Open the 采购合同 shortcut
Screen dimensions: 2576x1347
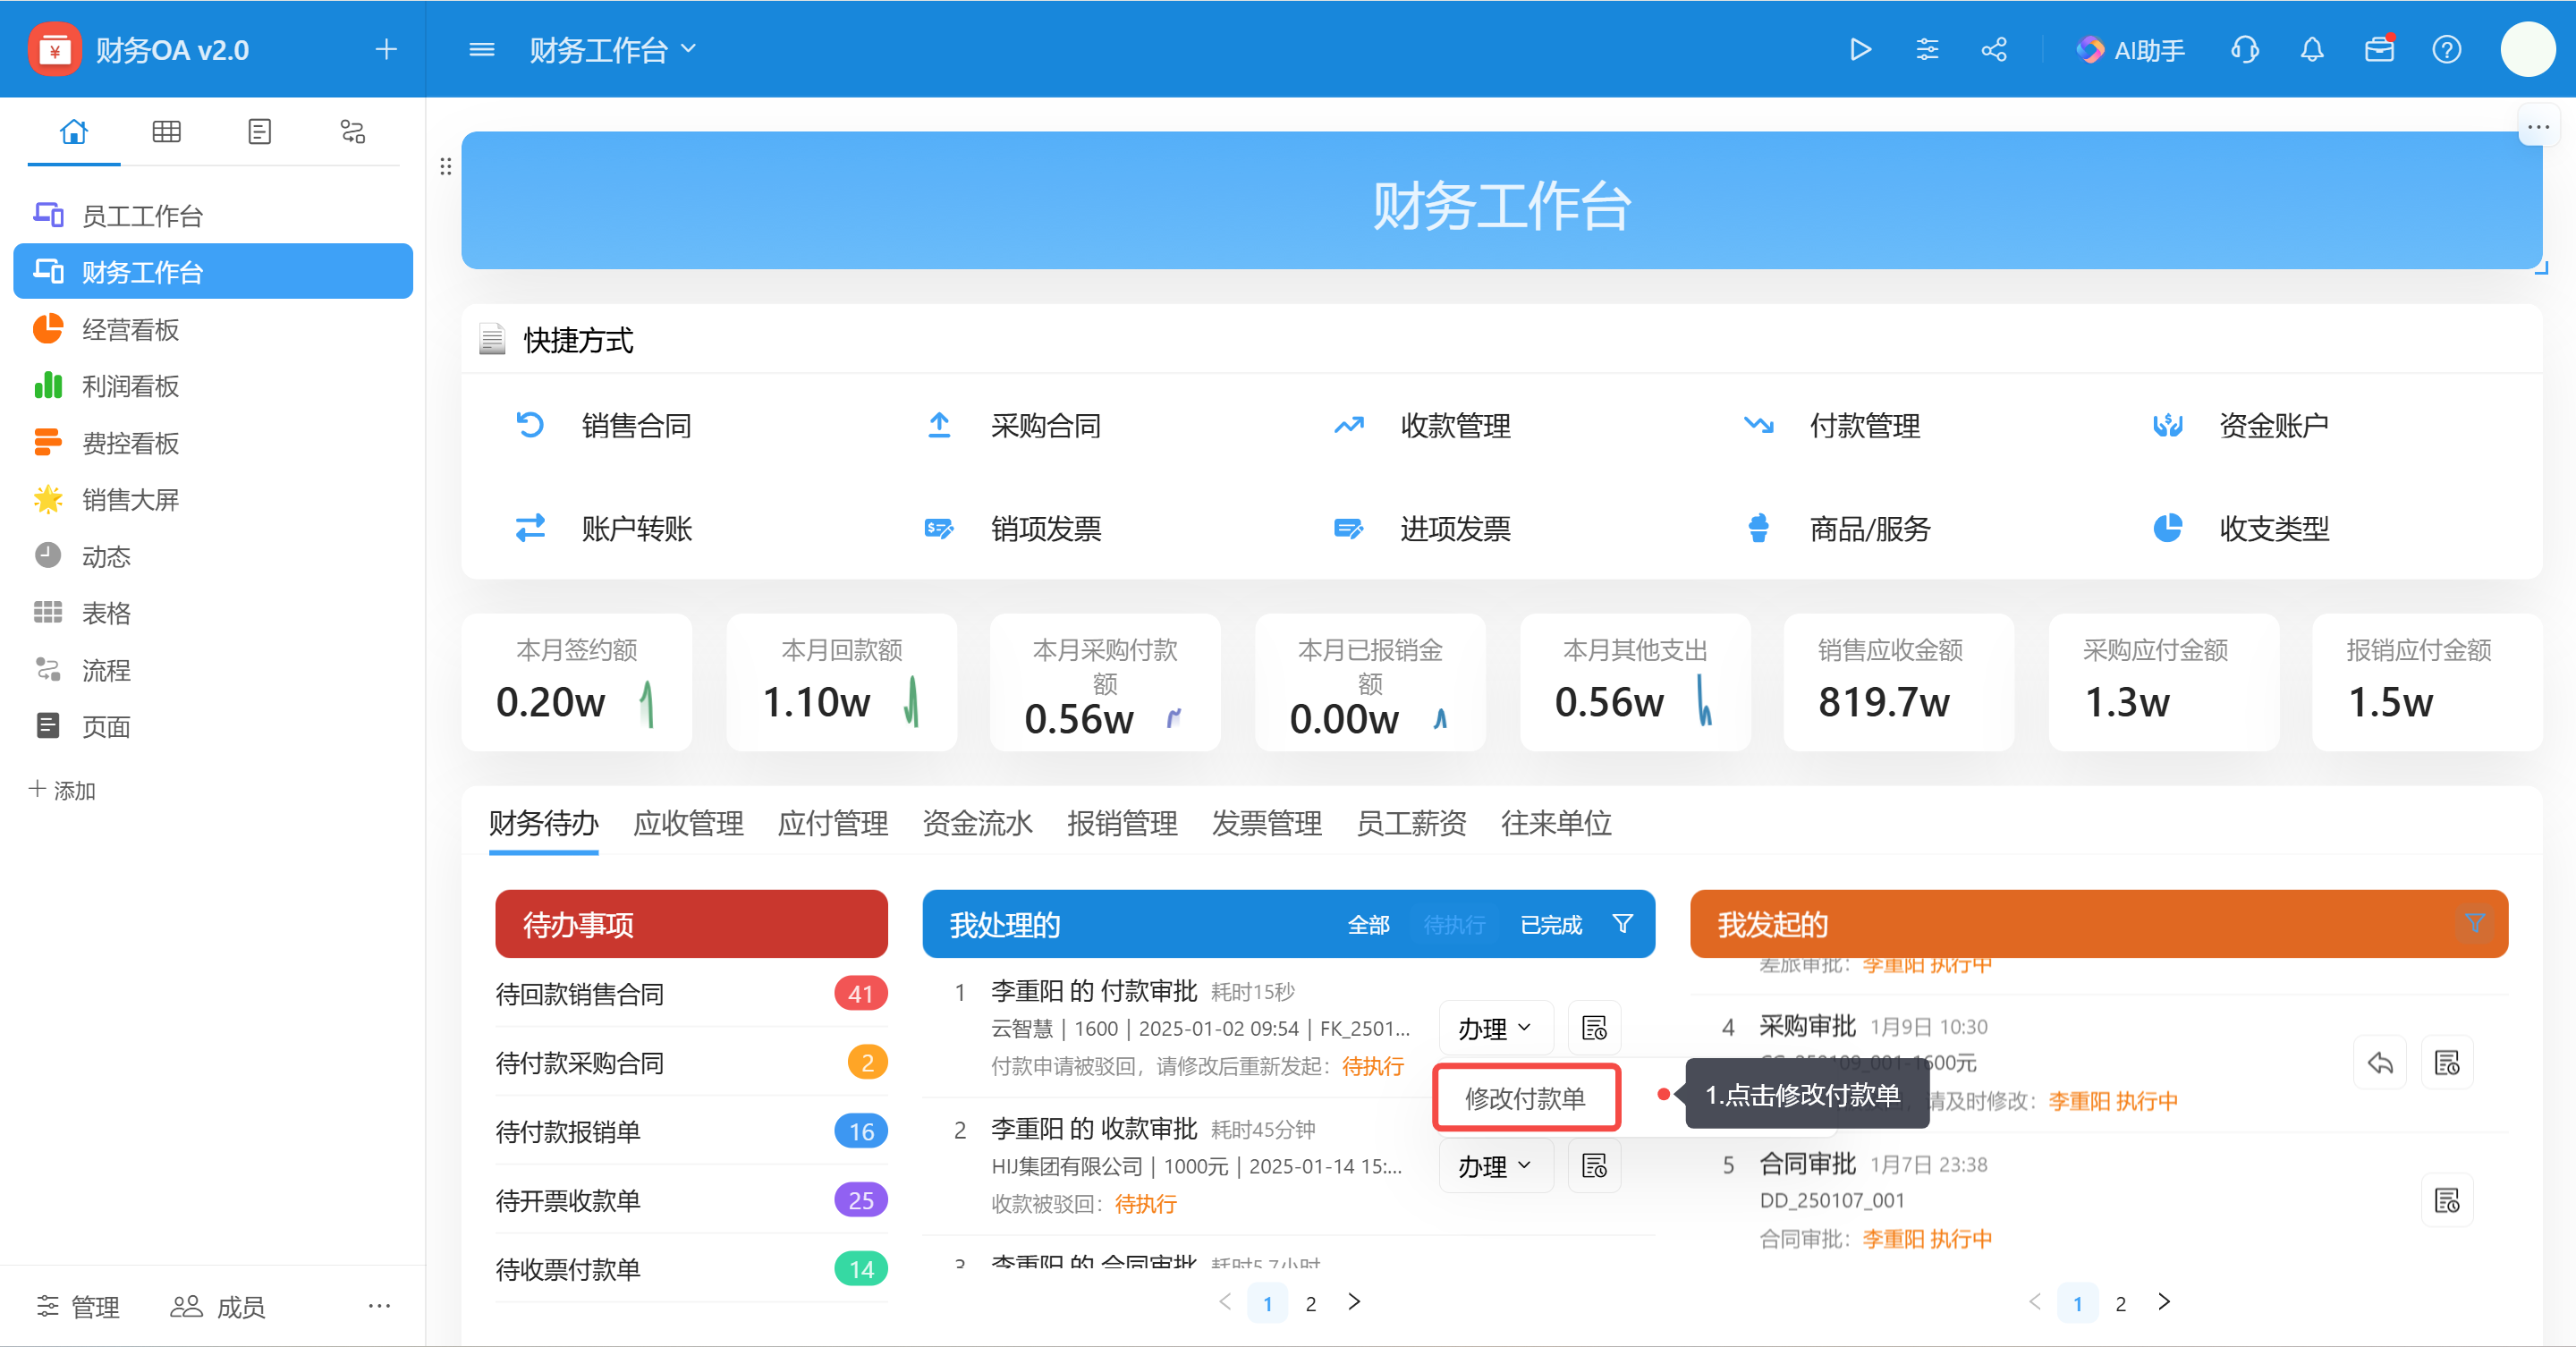tap(1013, 426)
